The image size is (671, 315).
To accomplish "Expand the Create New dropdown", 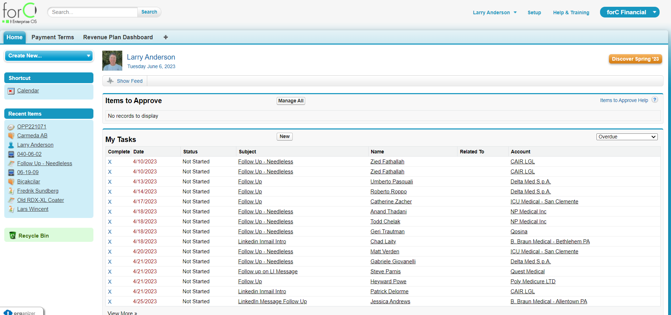I will (49, 56).
